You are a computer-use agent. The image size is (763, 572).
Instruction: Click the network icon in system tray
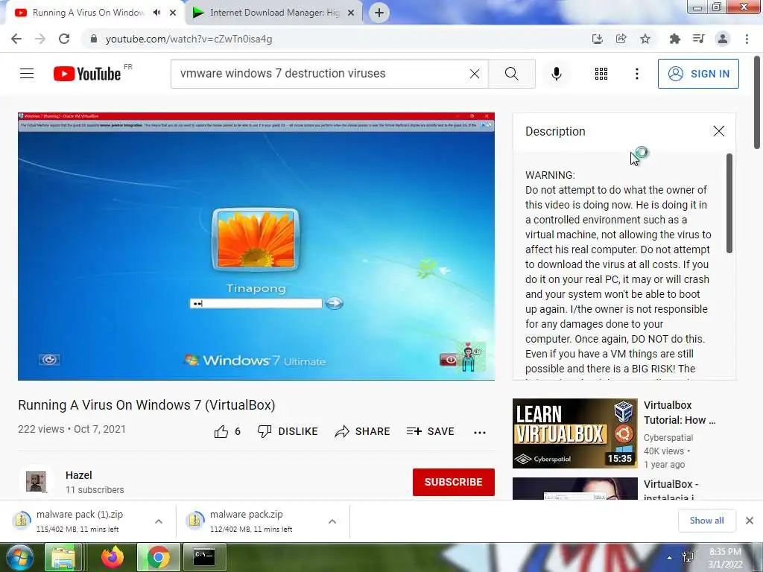688,557
